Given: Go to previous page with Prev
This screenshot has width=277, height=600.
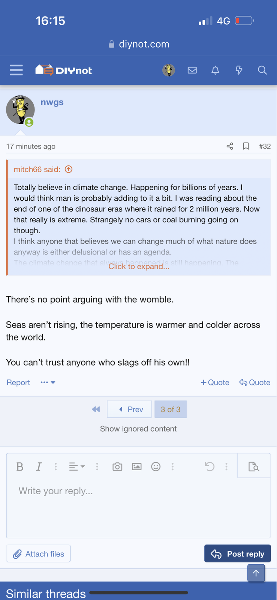Looking at the screenshot, I should [x=129, y=409].
